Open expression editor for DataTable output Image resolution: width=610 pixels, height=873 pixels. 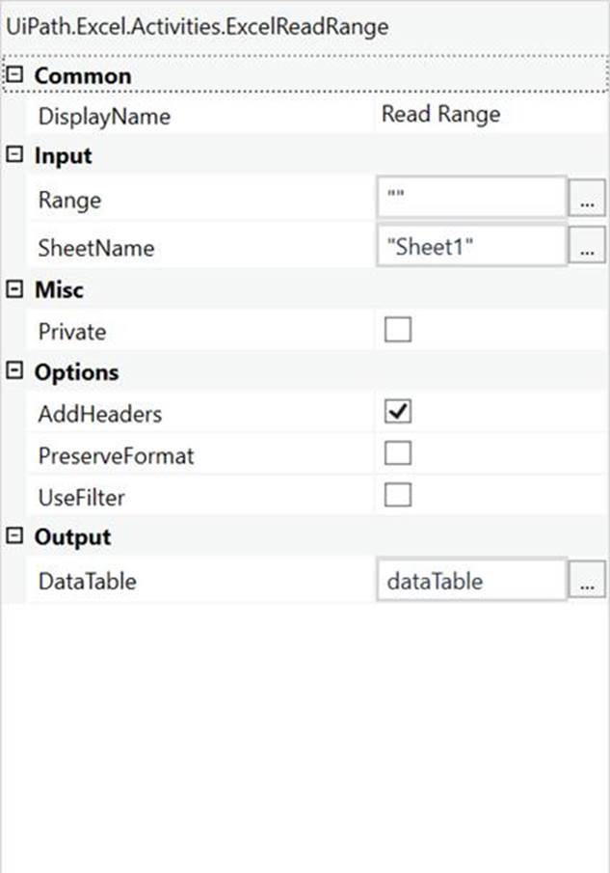[588, 581]
